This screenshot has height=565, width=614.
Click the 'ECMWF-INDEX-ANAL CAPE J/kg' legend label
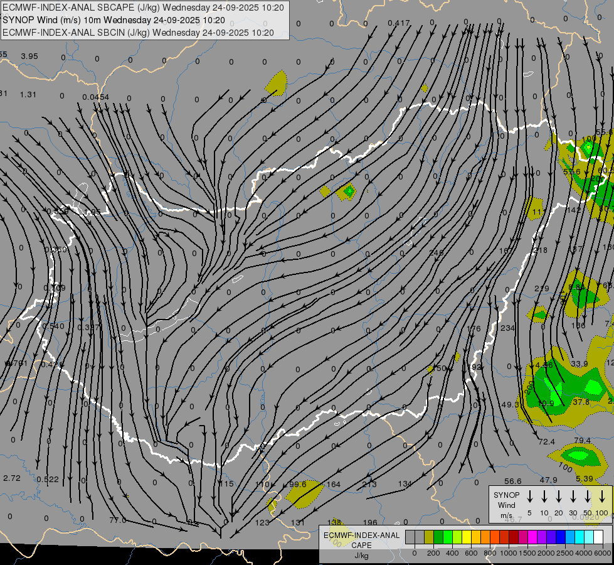pos(361,545)
